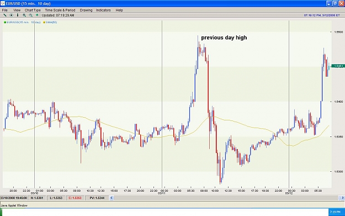Click the L: 1.5353 low value field

pos(56,198)
